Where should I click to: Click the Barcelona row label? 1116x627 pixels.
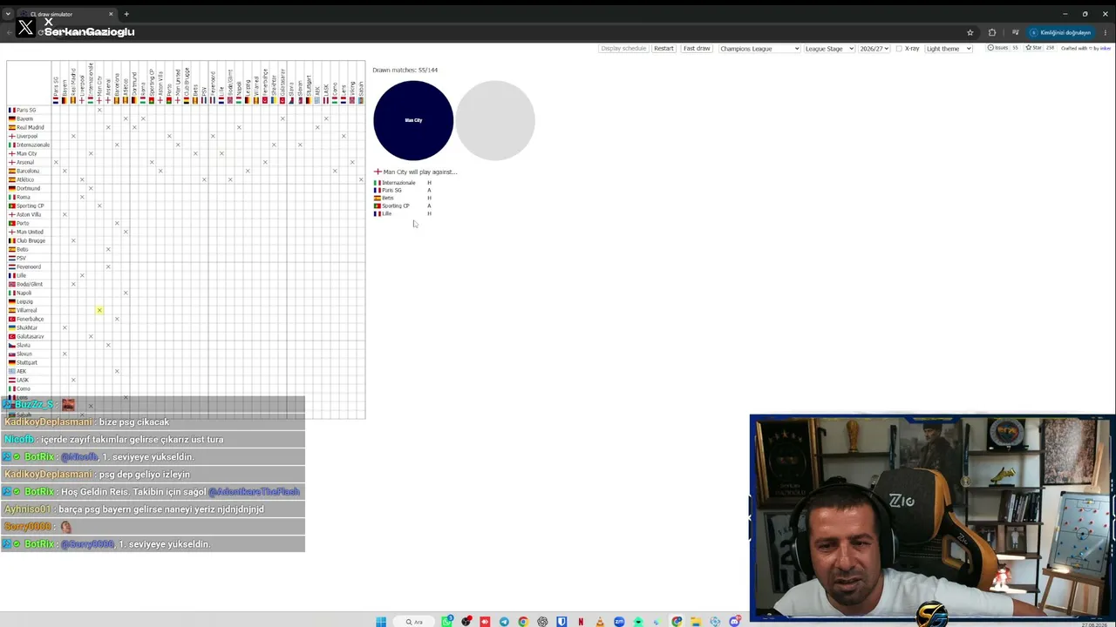click(x=28, y=171)
